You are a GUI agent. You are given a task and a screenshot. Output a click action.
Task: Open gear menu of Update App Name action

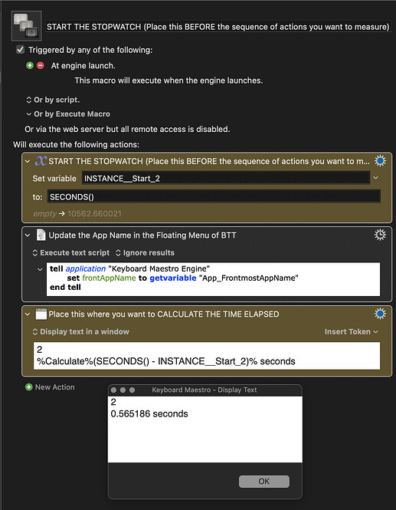click(380, 235)
